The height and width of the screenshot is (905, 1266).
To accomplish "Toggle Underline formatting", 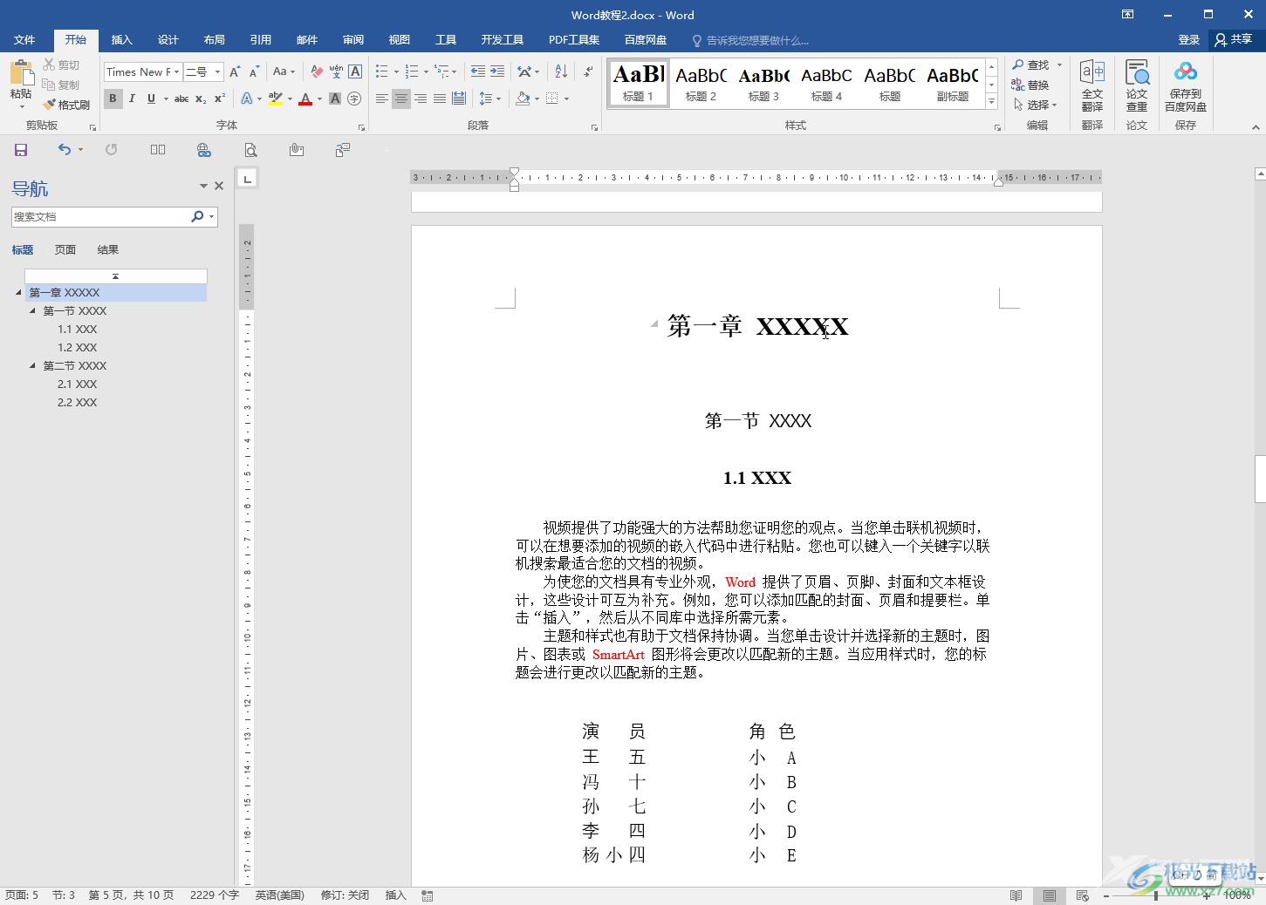I will (151, 99).
